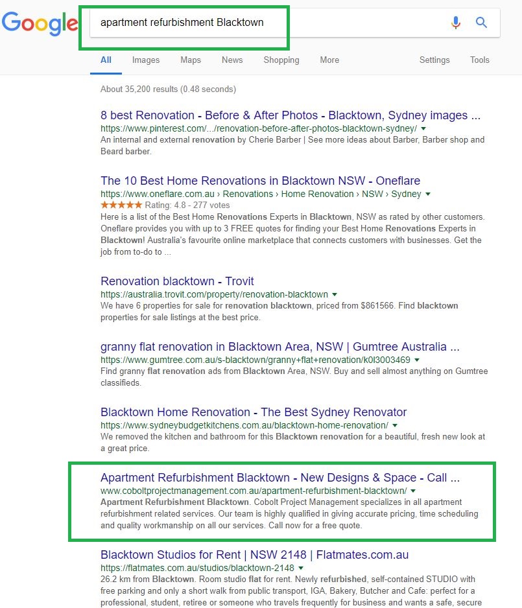Click the Google logo
The height and width of the screenshot is (608, 522).
point(40,23)
